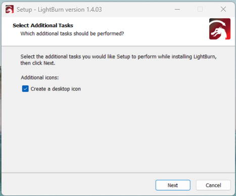Click the word "LightBurn" in the instruction text

coord(205,57)
